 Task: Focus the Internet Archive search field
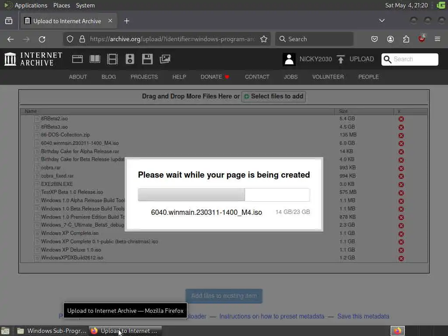[409, 59]
